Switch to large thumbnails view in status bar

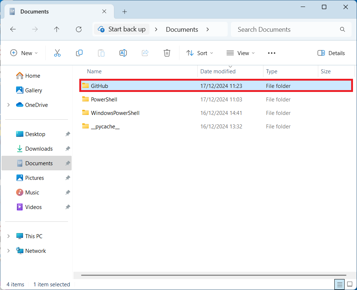(x=350, y=284)
